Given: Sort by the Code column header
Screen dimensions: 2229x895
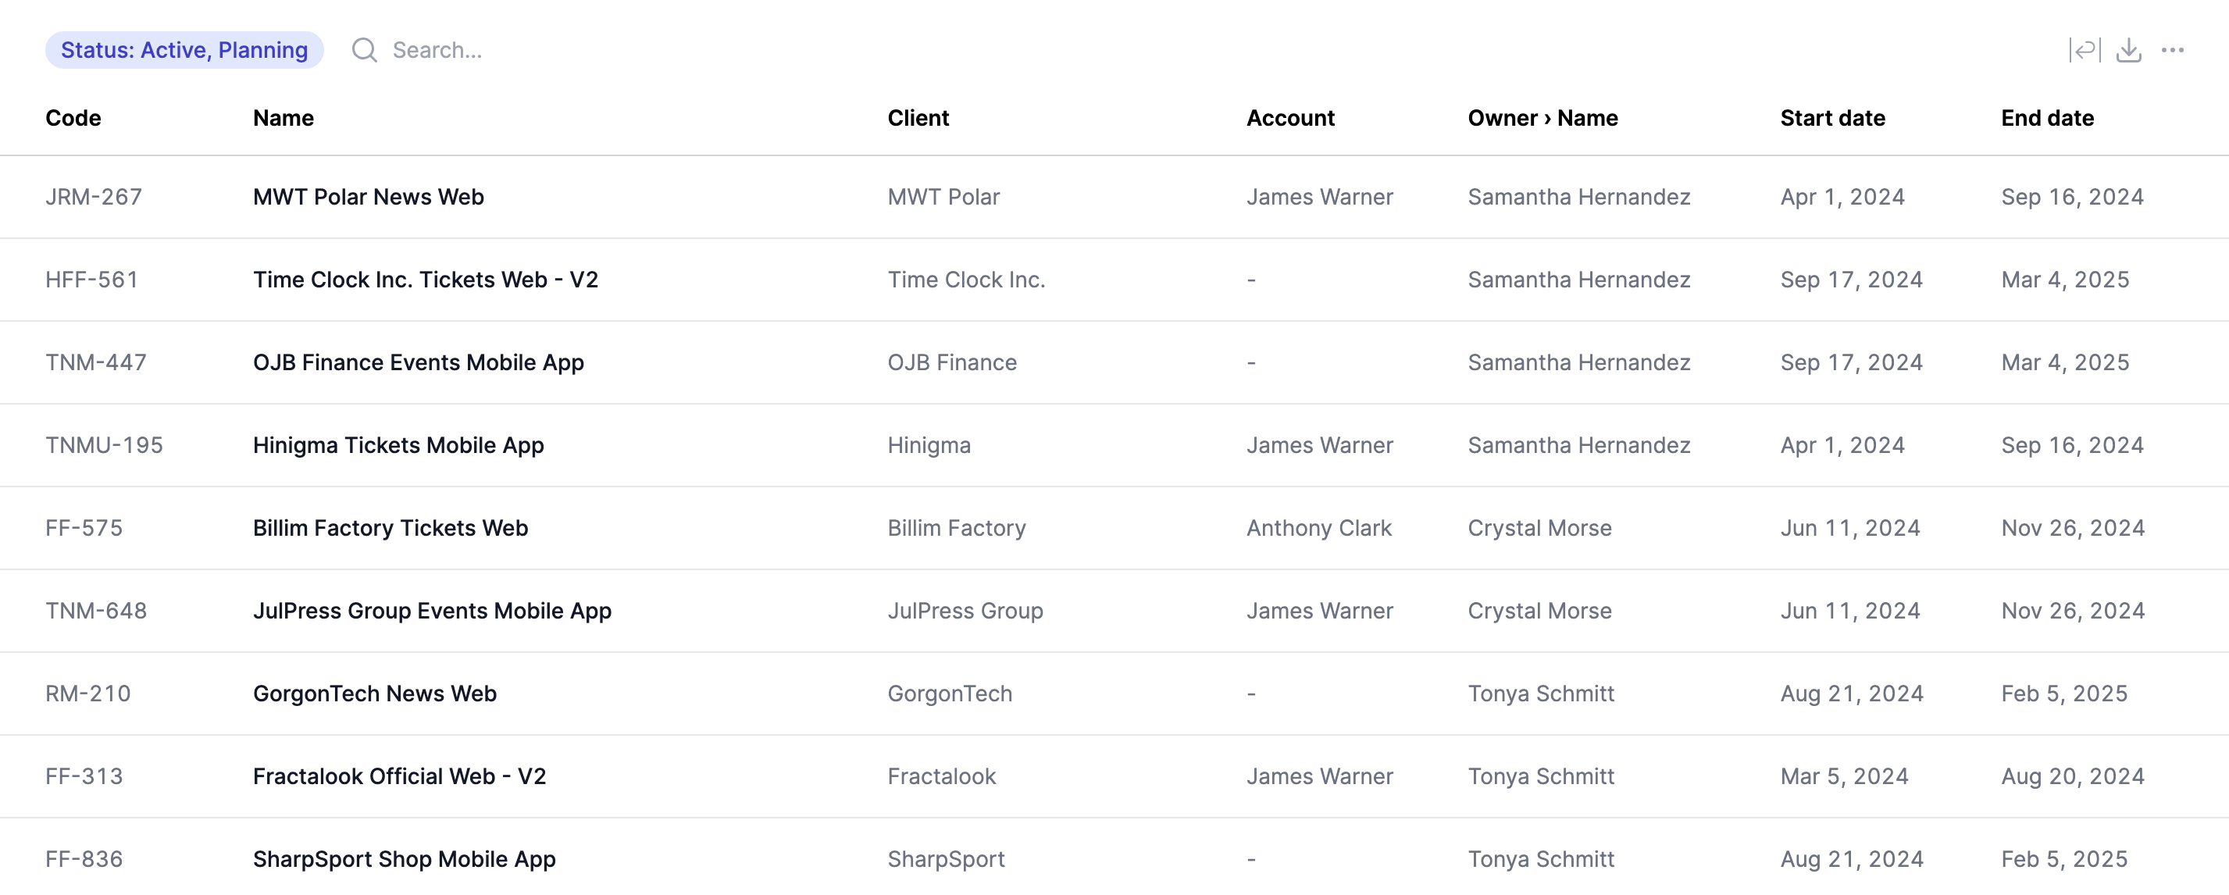Looking at the screenshot, I should coord(73,118).
